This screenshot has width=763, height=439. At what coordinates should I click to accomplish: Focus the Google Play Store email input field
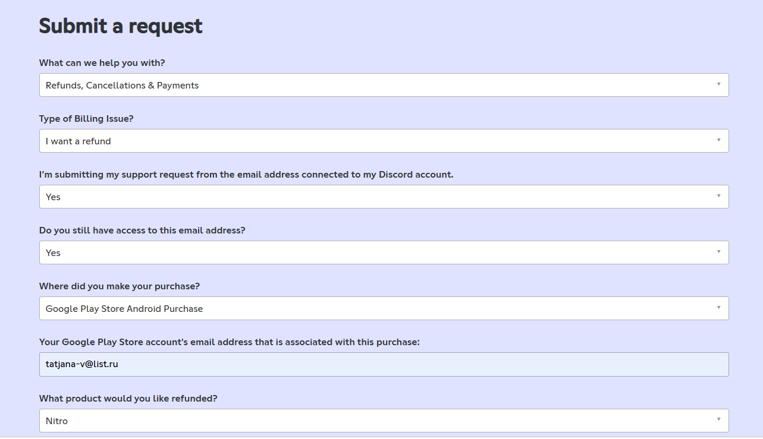384,364
